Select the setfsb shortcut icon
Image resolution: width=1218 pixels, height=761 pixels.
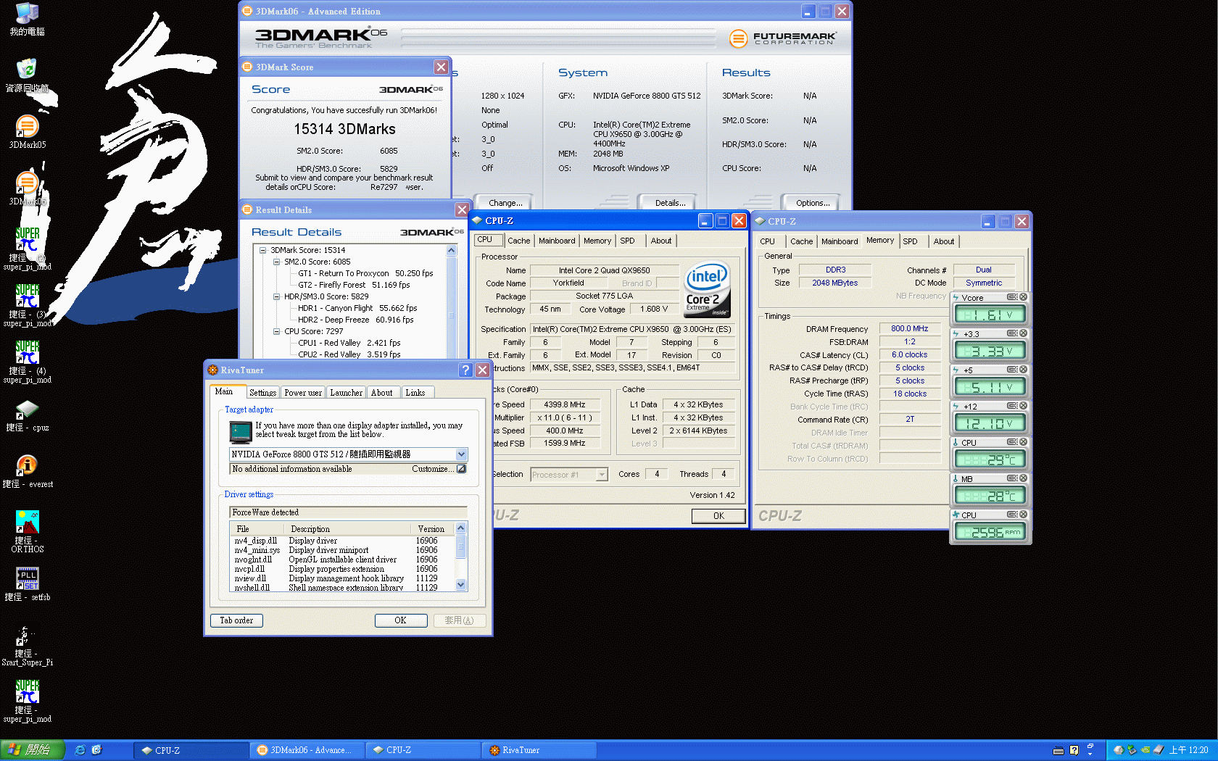tap(27, 584)
